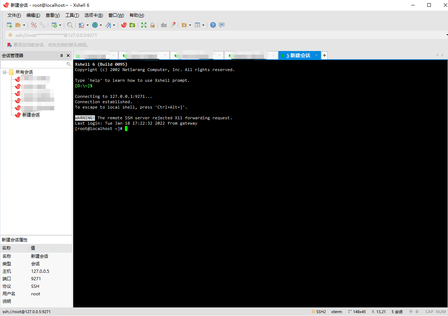Click the Font 'A' toolbar icon
This screenshot has height=316, width=448.
click(108, 25)
